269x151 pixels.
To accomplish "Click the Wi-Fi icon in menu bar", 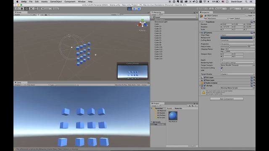I will [x=205, y=2].
